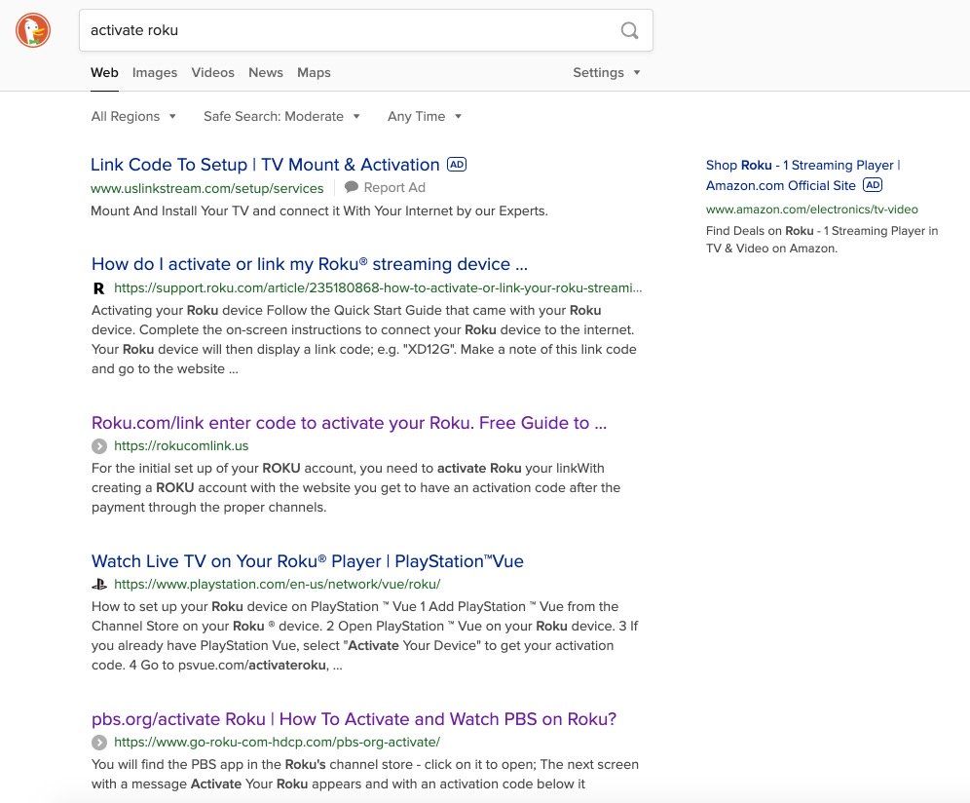Open the playstation.com/en-us/network/vue/roku URL

click(x=278, y=584)
